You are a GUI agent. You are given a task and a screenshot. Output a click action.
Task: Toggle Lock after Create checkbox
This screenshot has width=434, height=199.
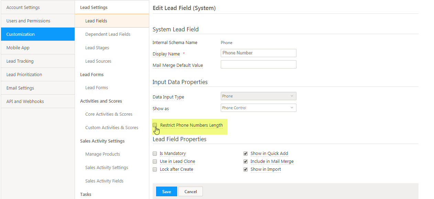tap(155, 169)
